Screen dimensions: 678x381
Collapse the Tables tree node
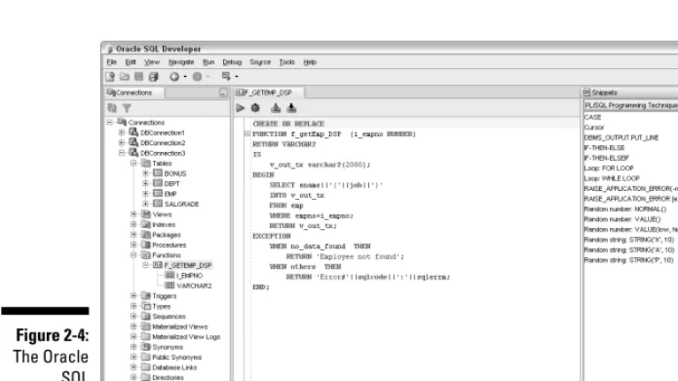click(x=134, y=164)
